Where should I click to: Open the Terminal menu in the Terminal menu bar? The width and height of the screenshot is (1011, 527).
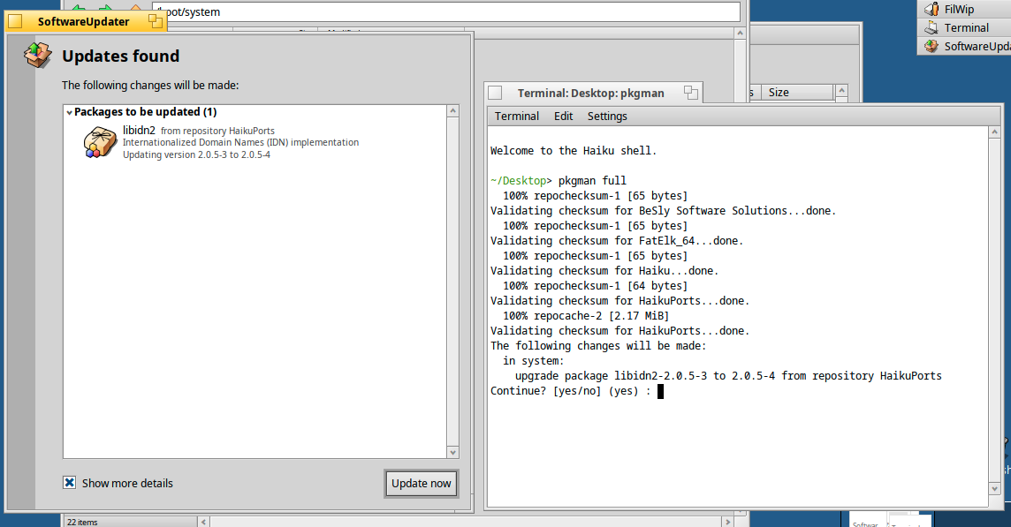[x=516, y=116]
